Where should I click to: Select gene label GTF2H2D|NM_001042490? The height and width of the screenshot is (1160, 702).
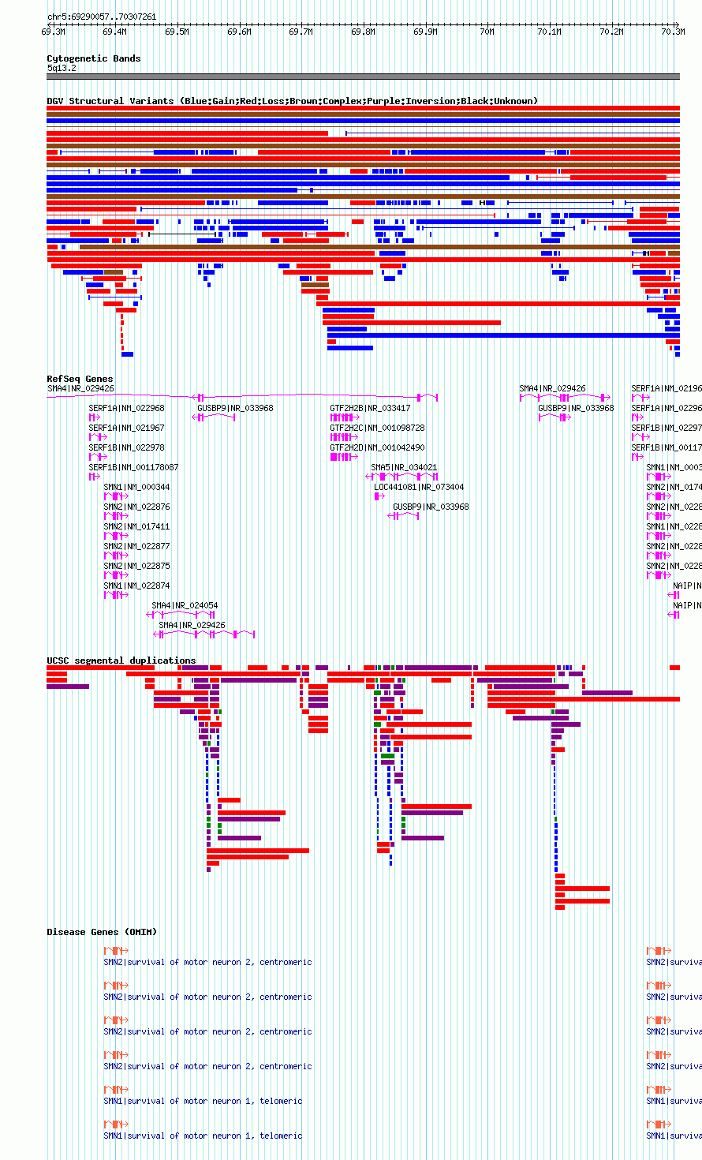[377, 447]
